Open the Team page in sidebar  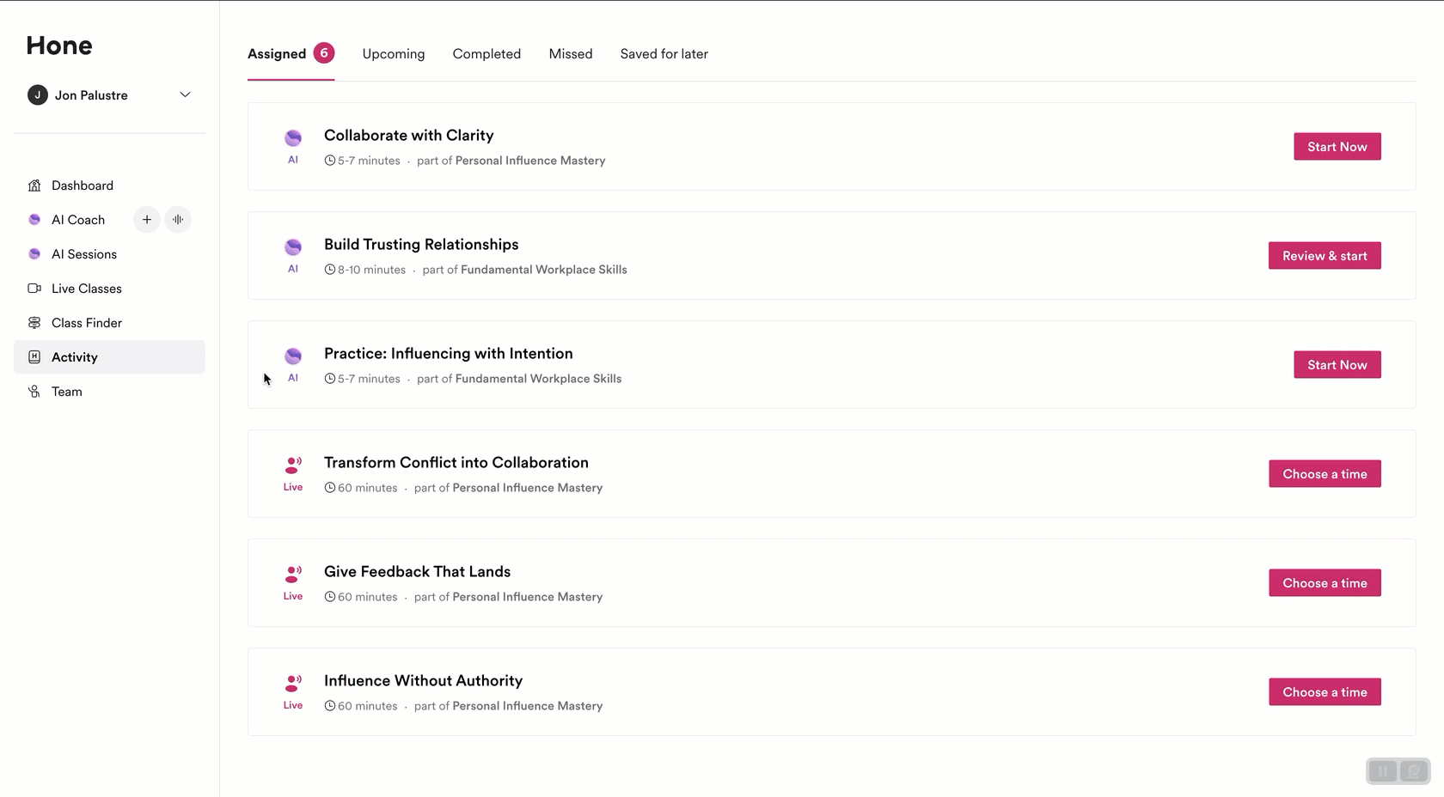pos(66,392)
